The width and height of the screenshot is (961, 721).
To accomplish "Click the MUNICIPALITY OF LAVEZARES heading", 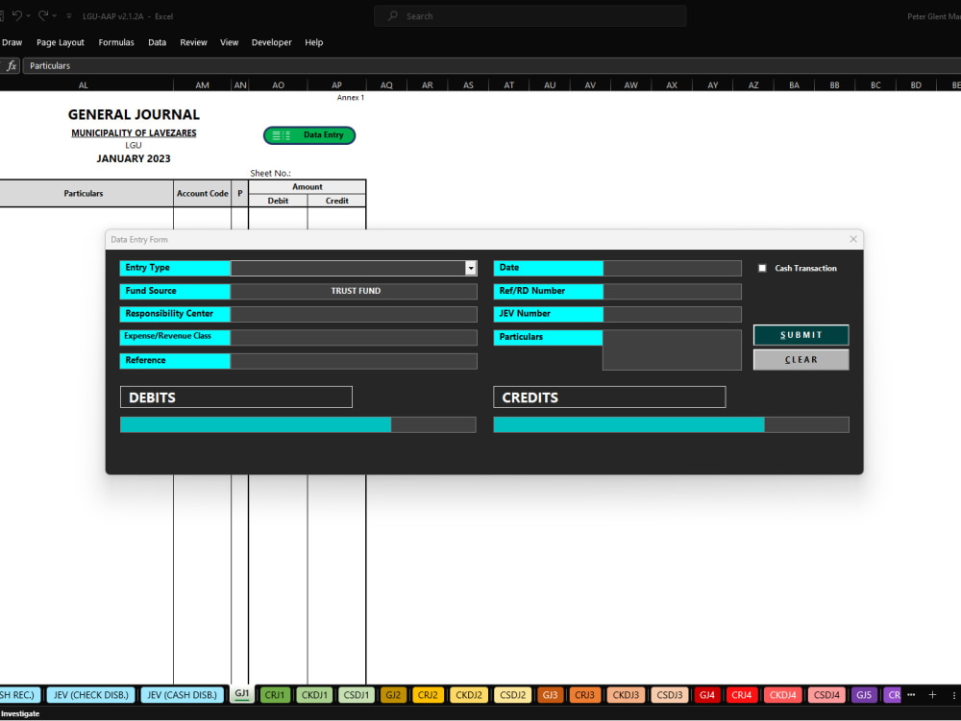I will tap(134, 132).
